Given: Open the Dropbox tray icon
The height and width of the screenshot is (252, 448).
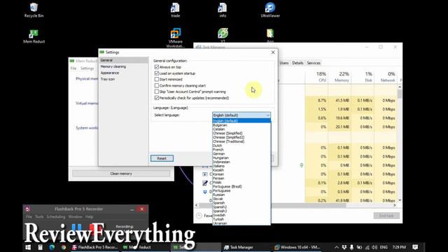Looking at the screenshot, I should tap(344, 247).
